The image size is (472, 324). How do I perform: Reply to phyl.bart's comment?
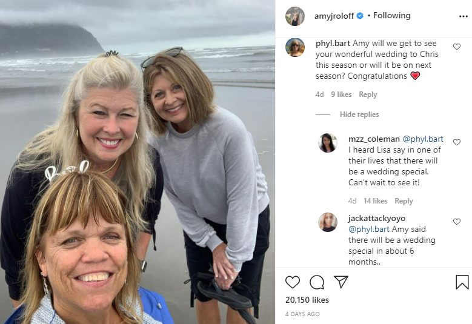pyautogui.click(x=368, y=94)
